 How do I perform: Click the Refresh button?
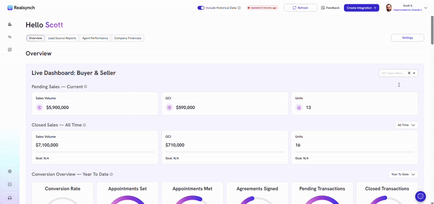point(301,8)
